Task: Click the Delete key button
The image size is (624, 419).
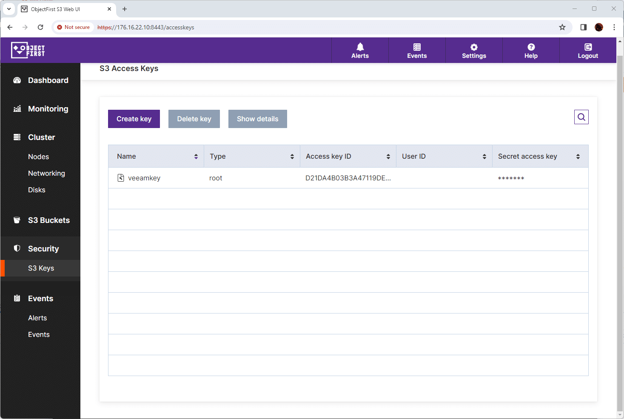Action: click(x=194, y=119)
